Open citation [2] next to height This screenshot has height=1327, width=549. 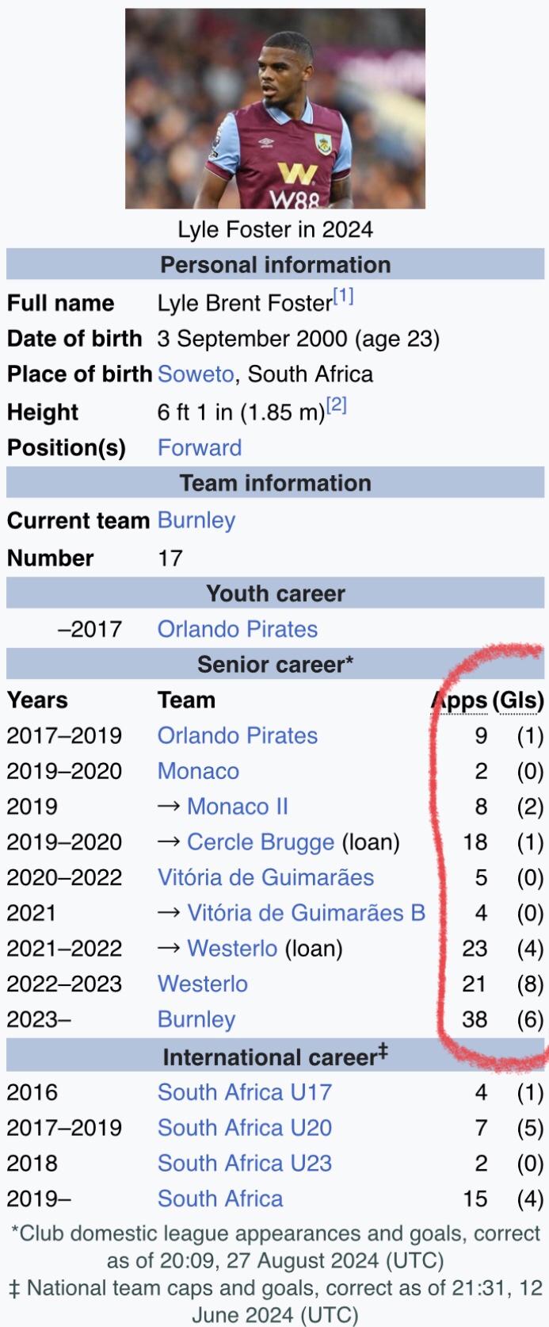point(337,405)
